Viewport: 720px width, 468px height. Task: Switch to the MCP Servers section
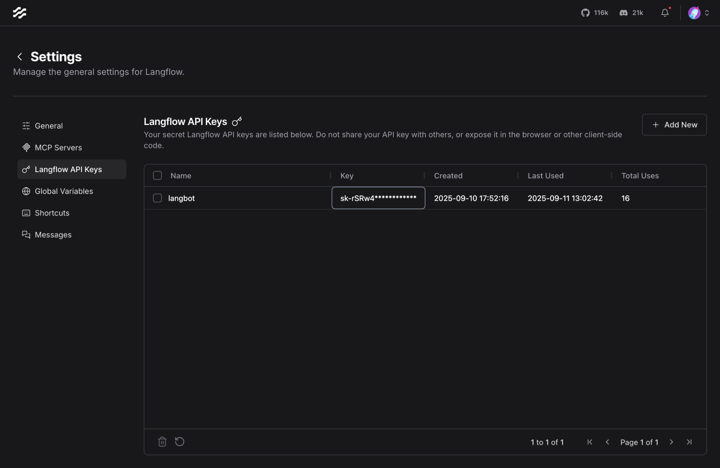(x=58, y=147)
